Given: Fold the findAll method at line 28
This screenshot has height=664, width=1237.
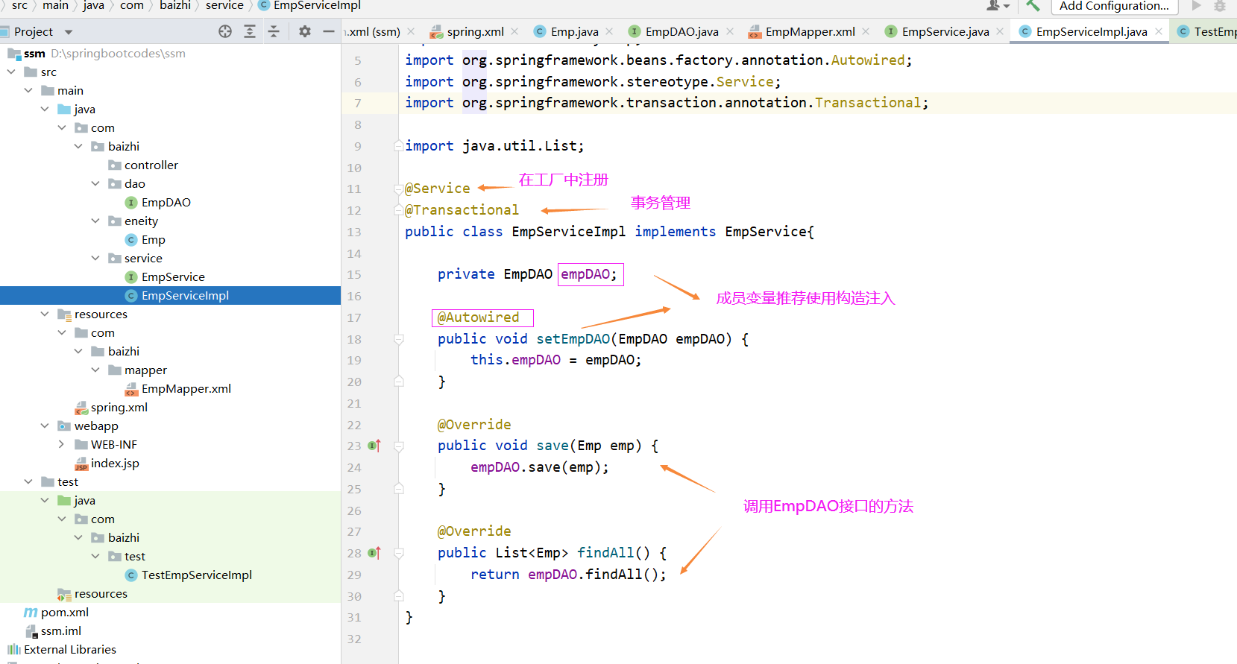Looking at the screenshot, I should (399, 554).
